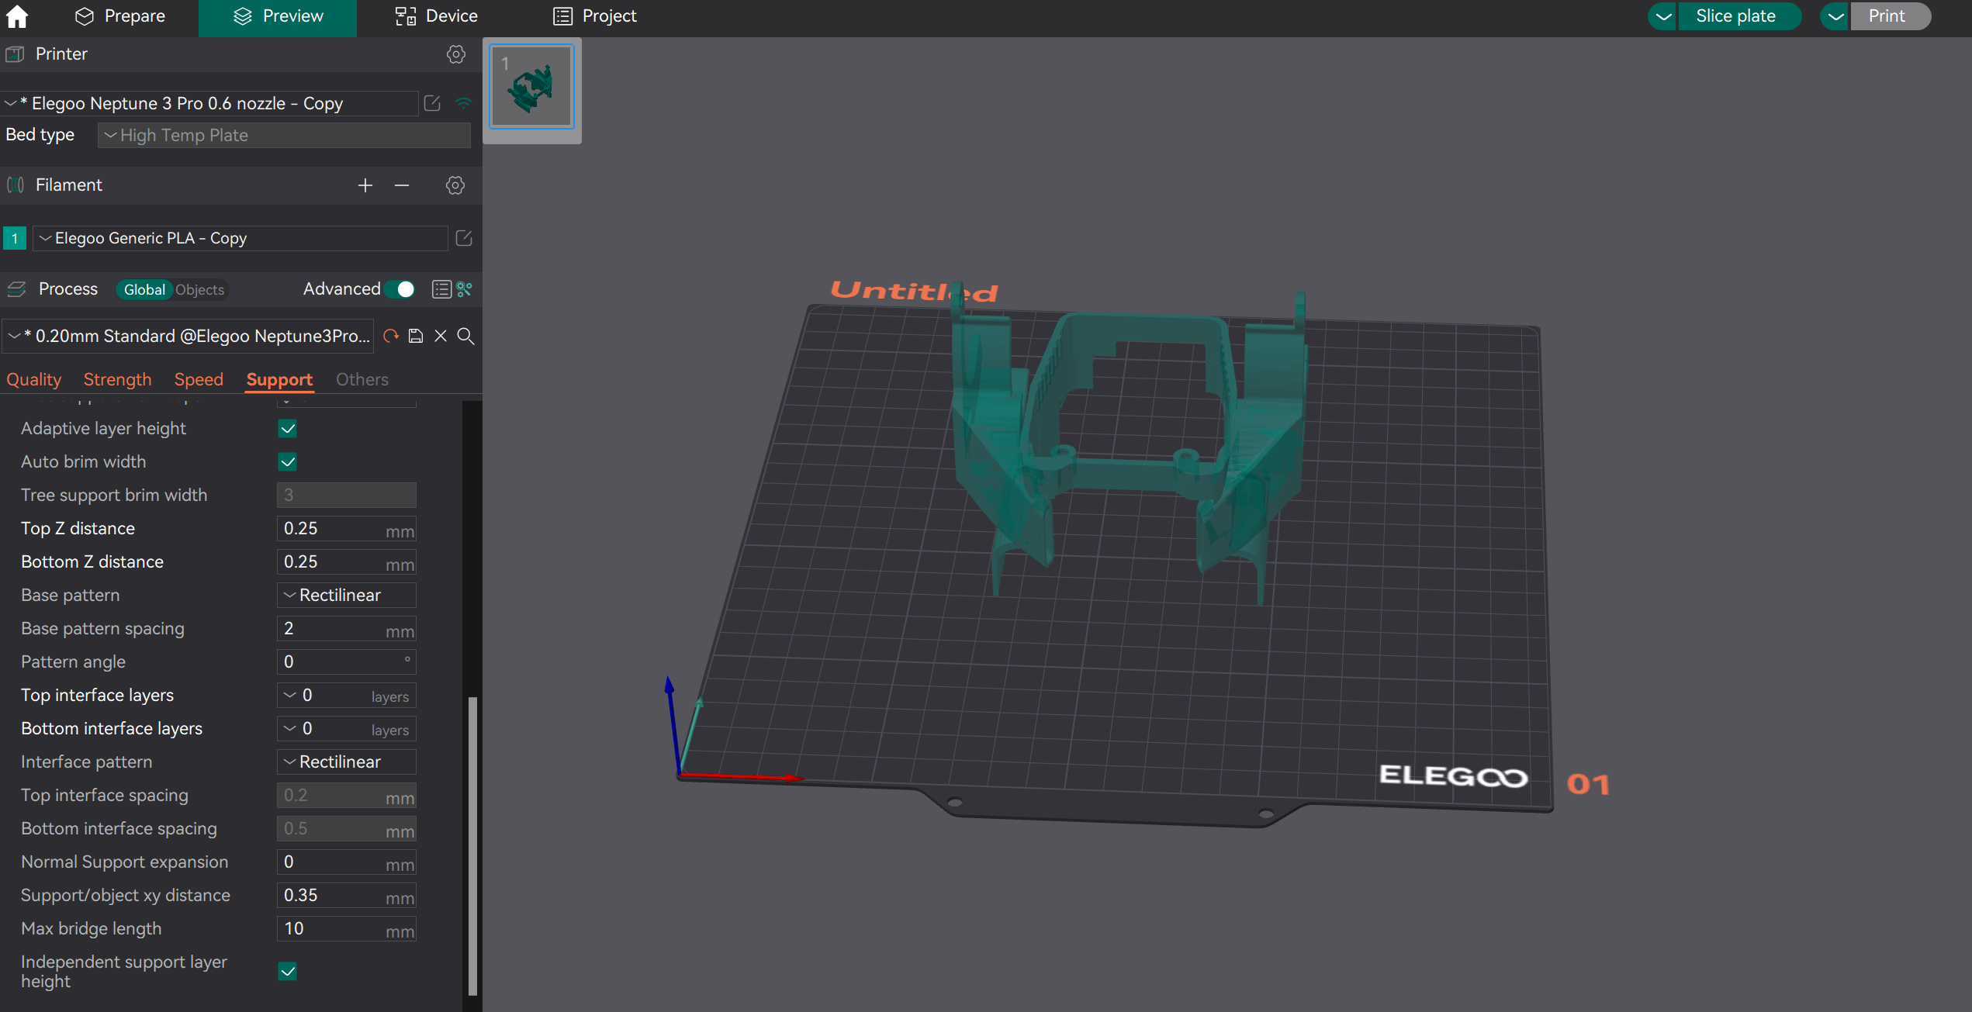Click the Home icon
This screenshot has width=1972, height=1012.
[x=16, y=16]
